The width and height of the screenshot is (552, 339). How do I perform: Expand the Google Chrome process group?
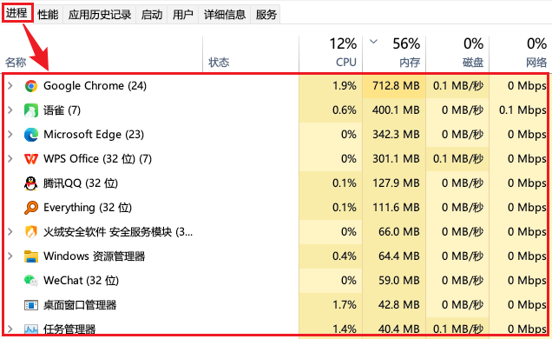click(10, 86)
